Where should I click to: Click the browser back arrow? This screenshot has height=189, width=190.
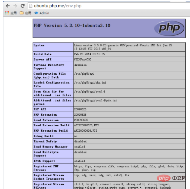pos(8,6)
